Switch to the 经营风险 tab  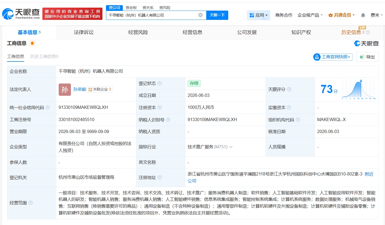click(138, 32)
